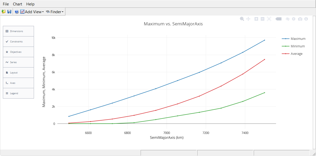This screenshot has height=156, width=316.
Task: Click the autoscale axes icon
Action: point(269,19)
